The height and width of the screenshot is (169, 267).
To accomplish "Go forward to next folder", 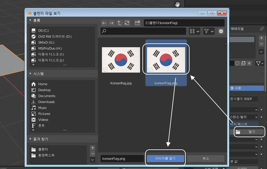I will 112,23.
